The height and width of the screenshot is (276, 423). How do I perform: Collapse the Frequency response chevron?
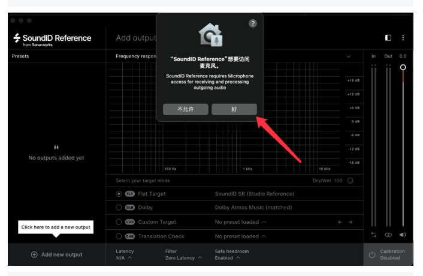[x=349, y=56]
